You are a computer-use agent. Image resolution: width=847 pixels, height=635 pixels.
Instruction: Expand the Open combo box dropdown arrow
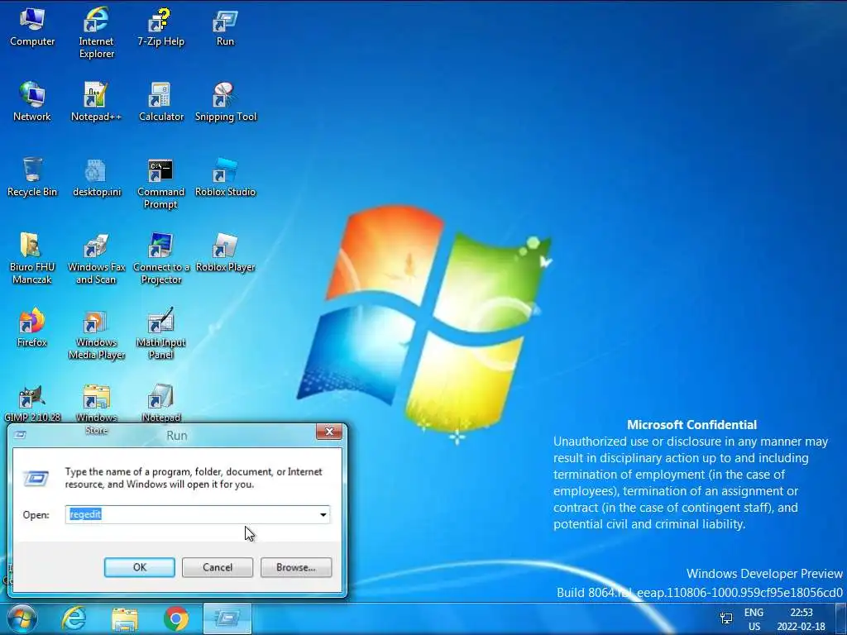click(323, 514)
